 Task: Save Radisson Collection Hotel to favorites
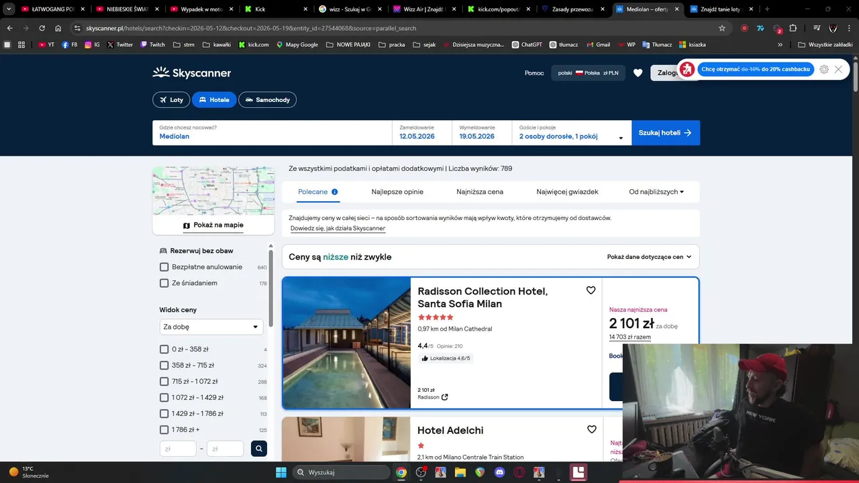pos(591,290)
